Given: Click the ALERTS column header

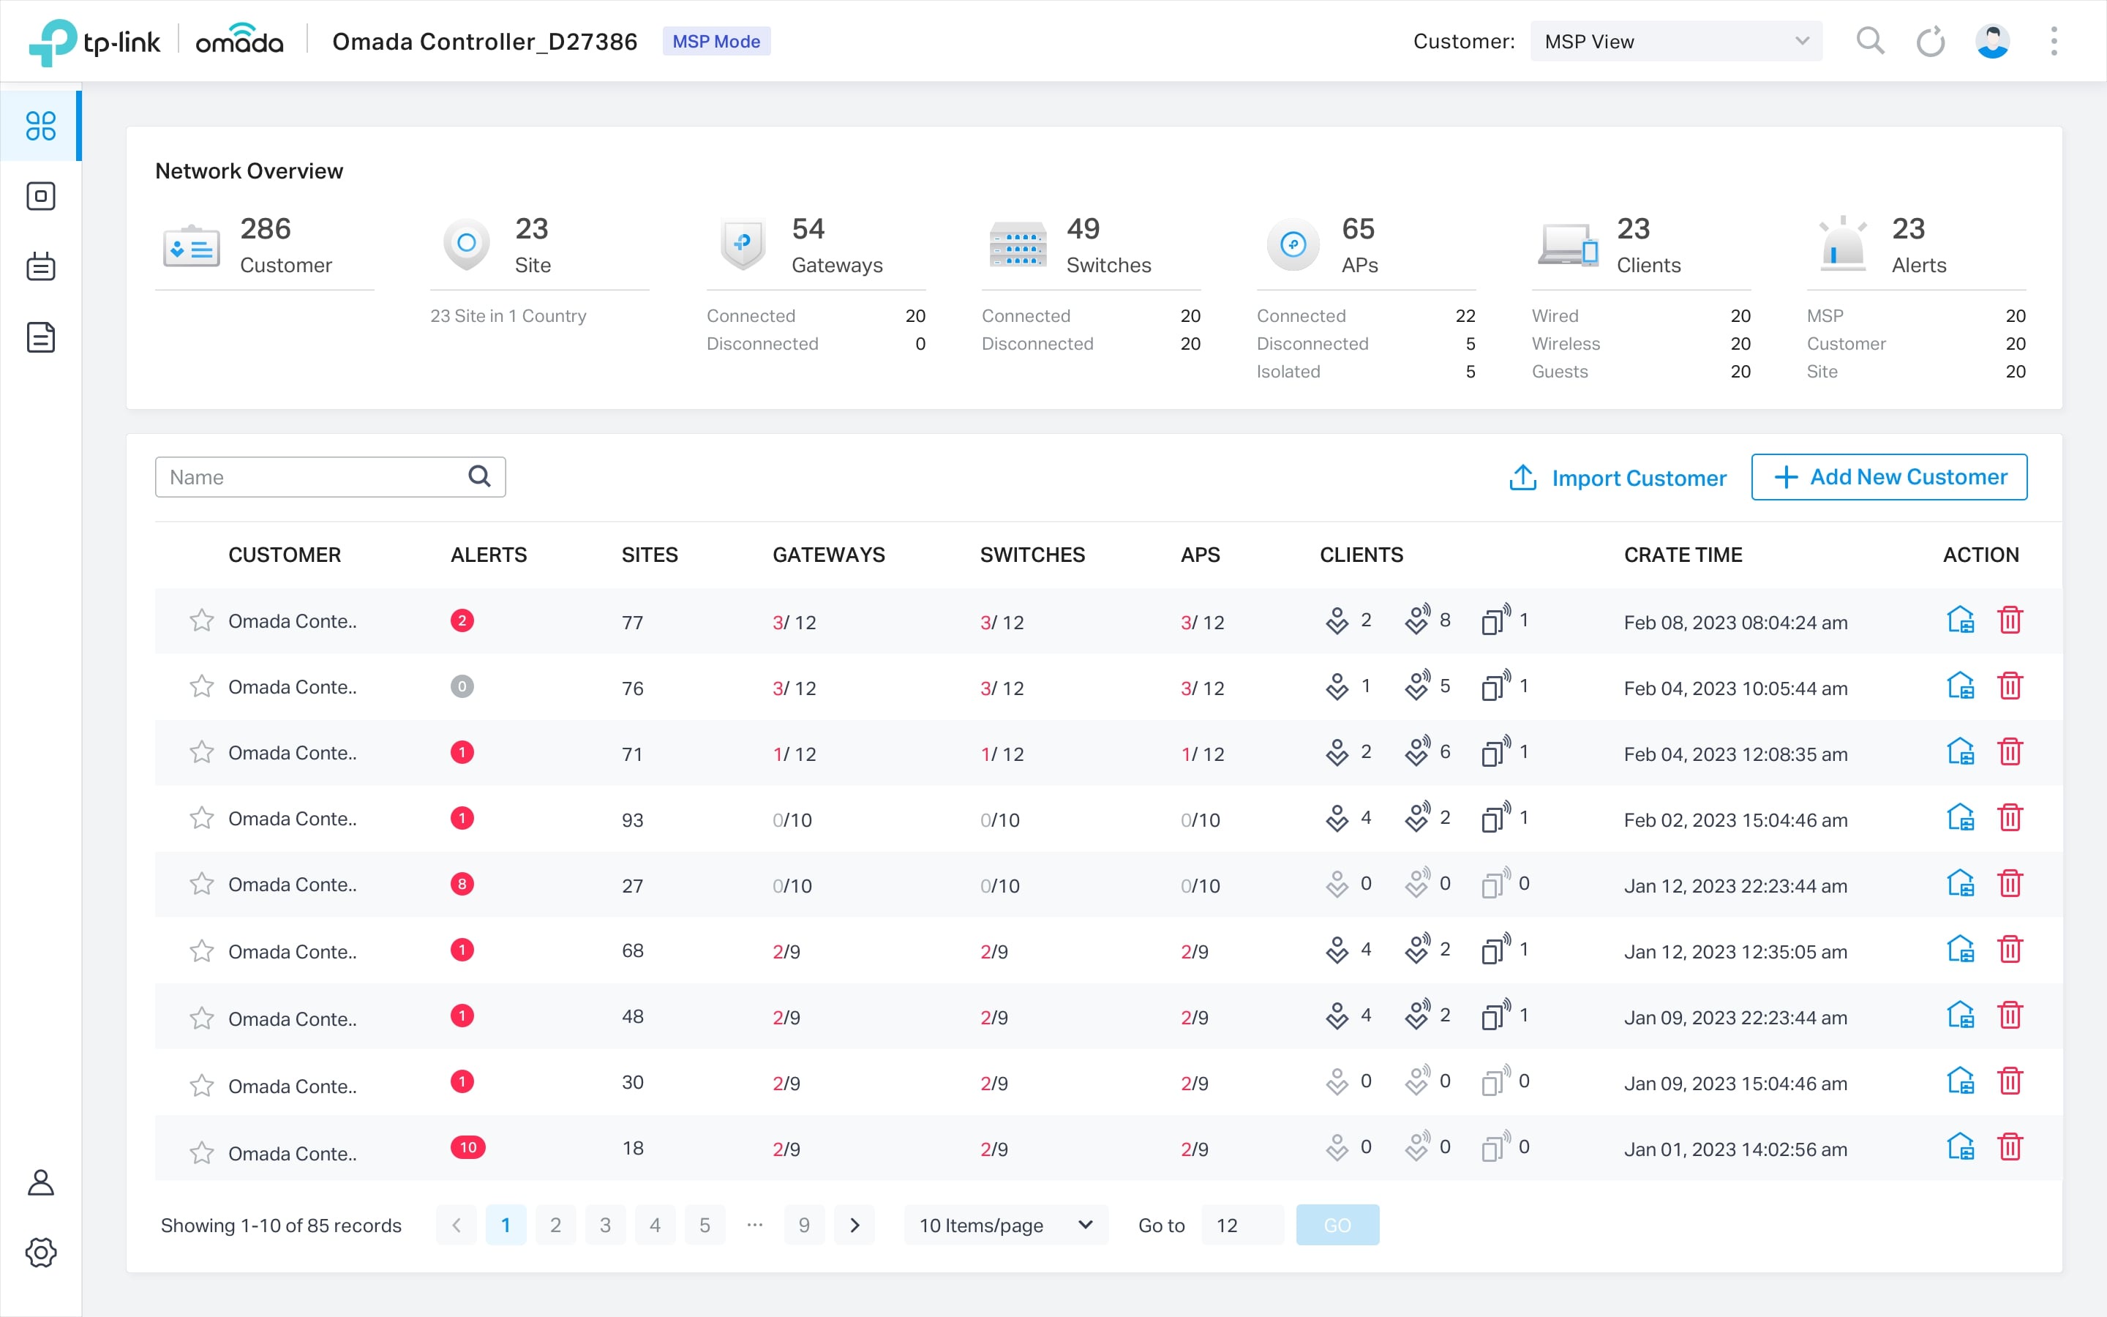Looking at the screenshot, I should (x=489, y=555).
